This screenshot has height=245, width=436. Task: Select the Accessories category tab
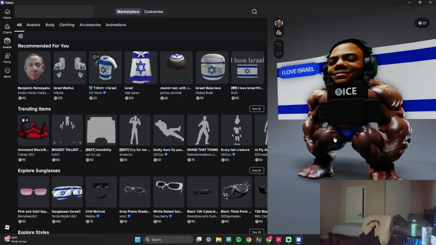coord(90,25)
